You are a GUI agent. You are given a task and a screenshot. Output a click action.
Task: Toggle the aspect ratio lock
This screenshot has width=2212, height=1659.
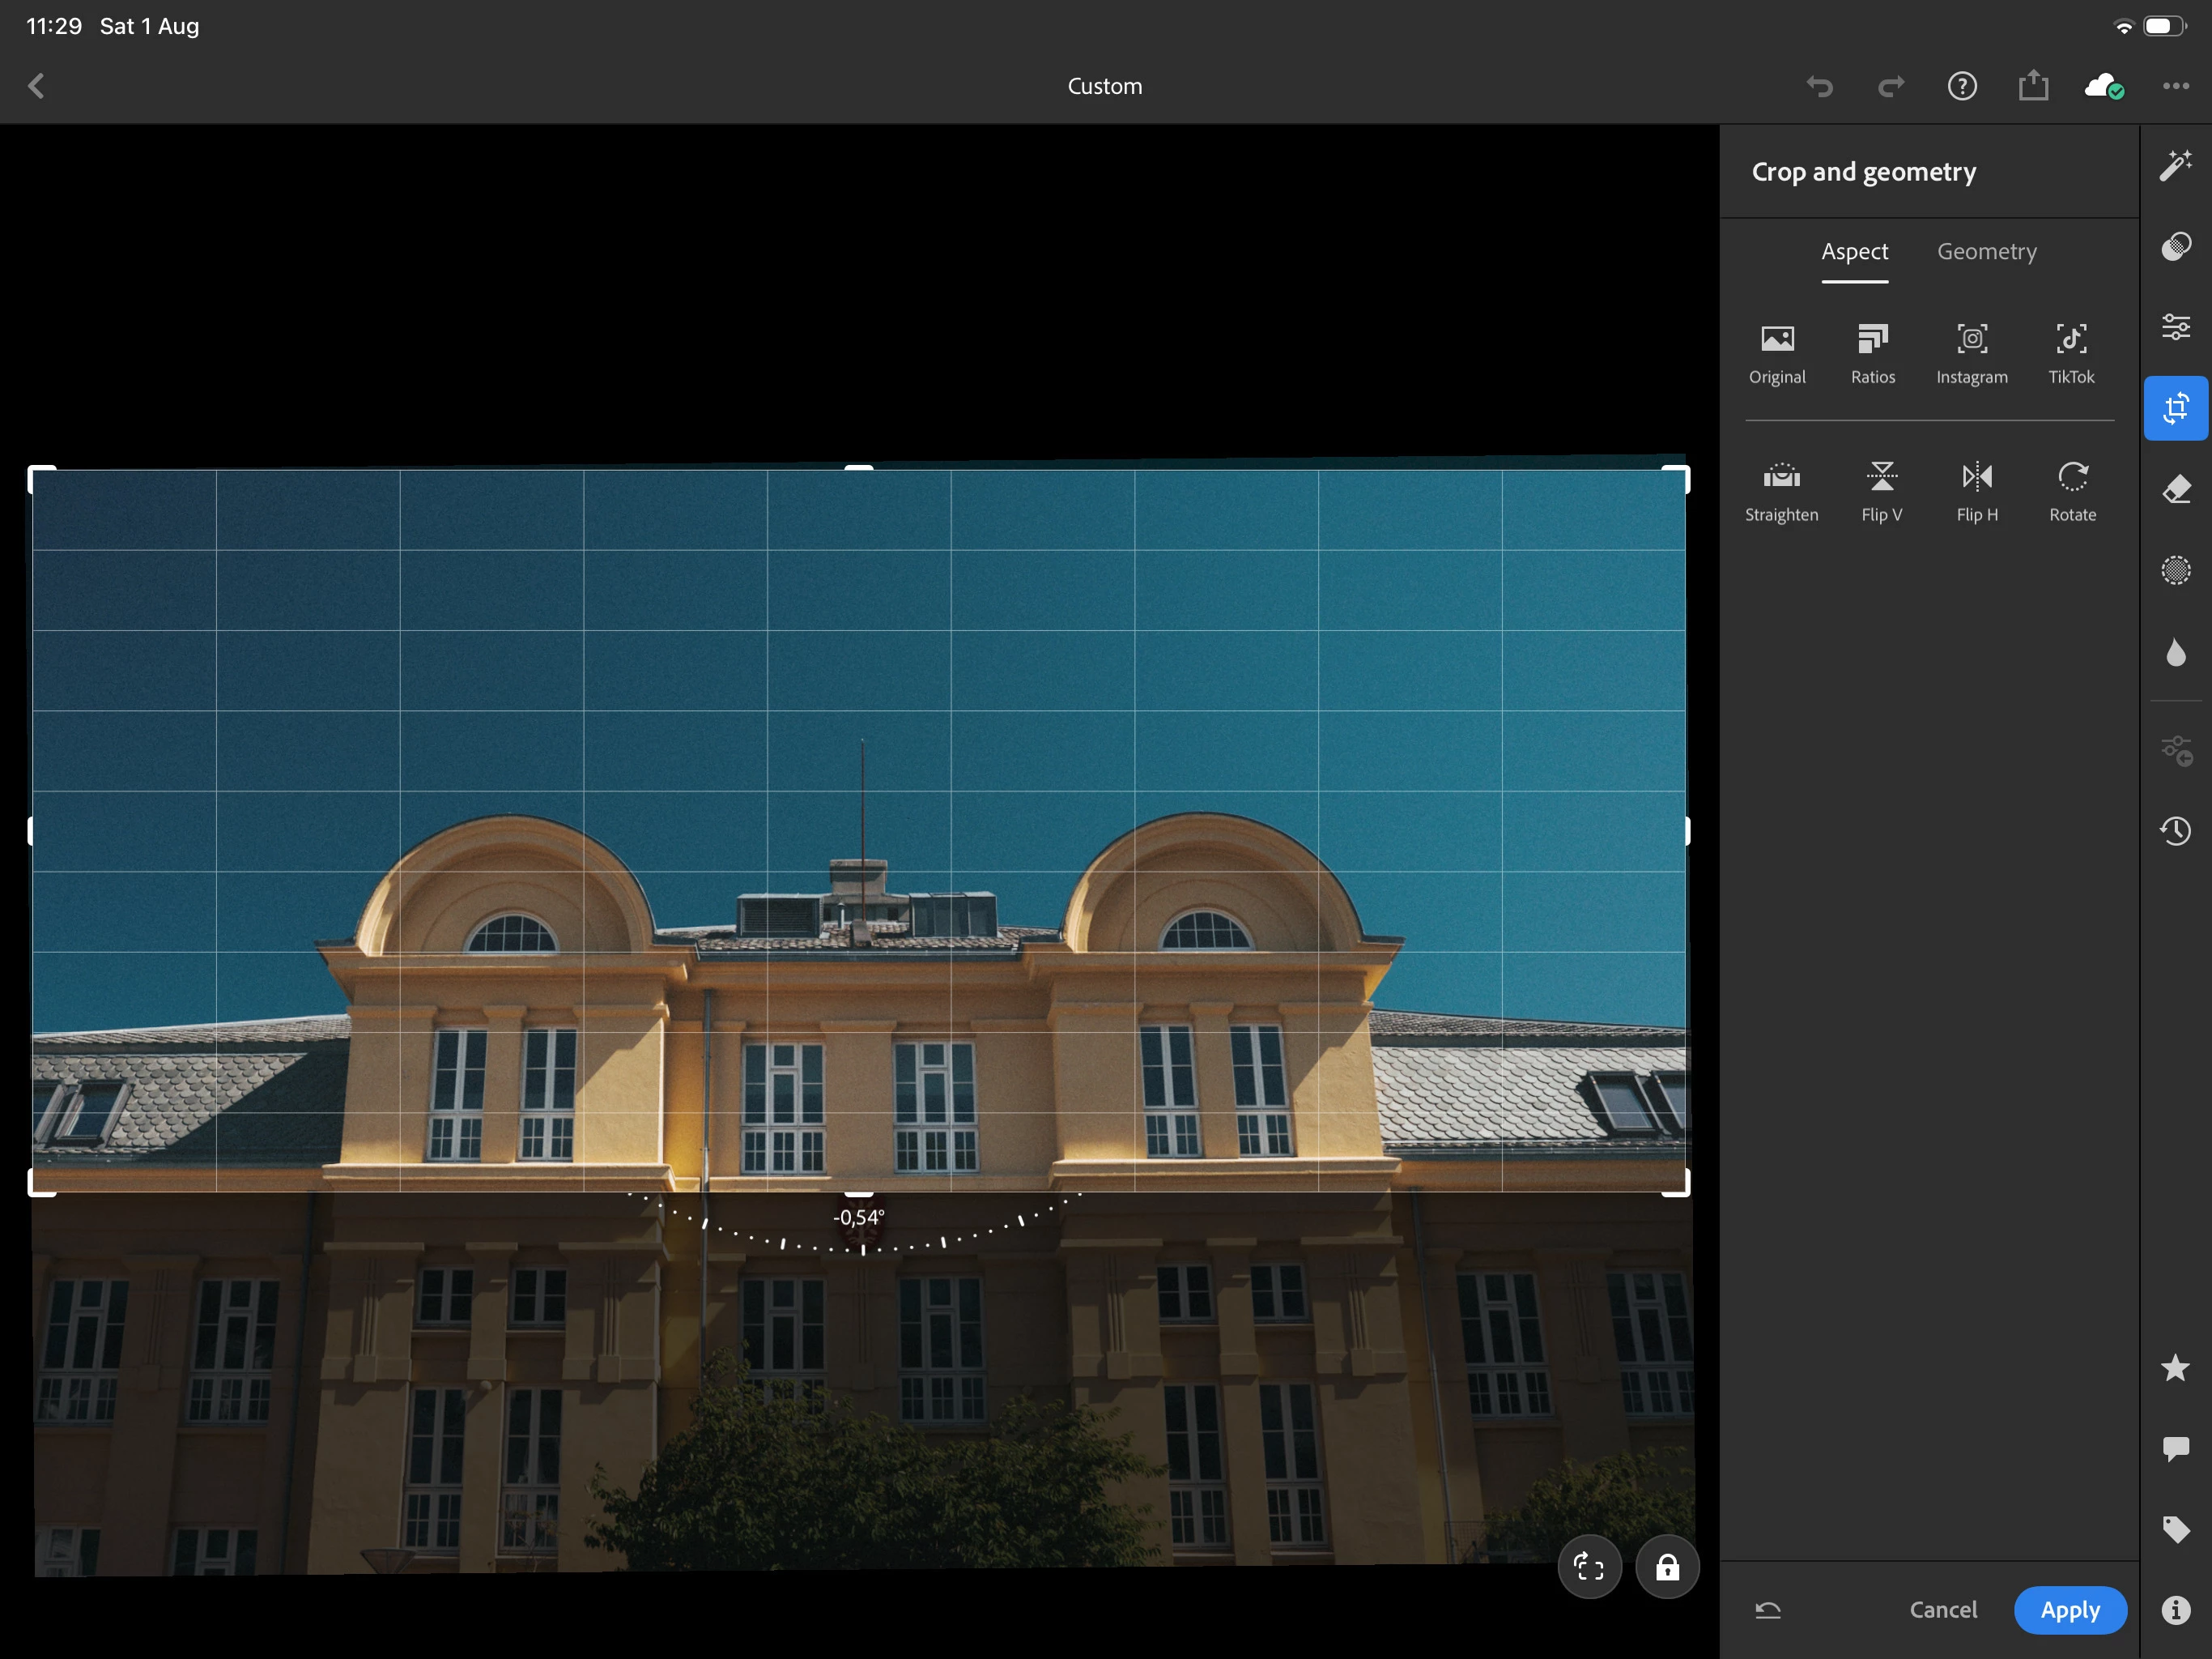click(1667, 1567)
